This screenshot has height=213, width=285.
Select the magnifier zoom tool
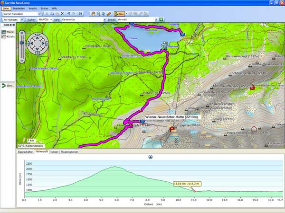[98, 14]
